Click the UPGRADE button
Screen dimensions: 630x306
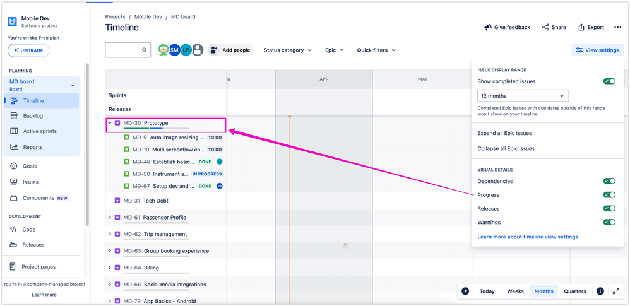pos(28,50)
